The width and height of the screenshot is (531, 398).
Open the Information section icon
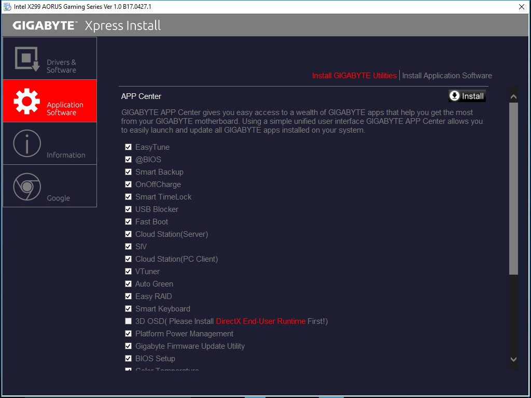(x=27, y=144)
